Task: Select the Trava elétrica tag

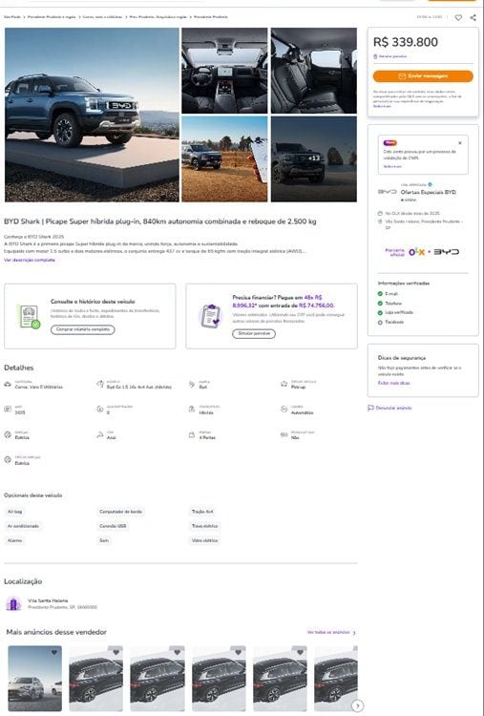Action: coord(204,526)
